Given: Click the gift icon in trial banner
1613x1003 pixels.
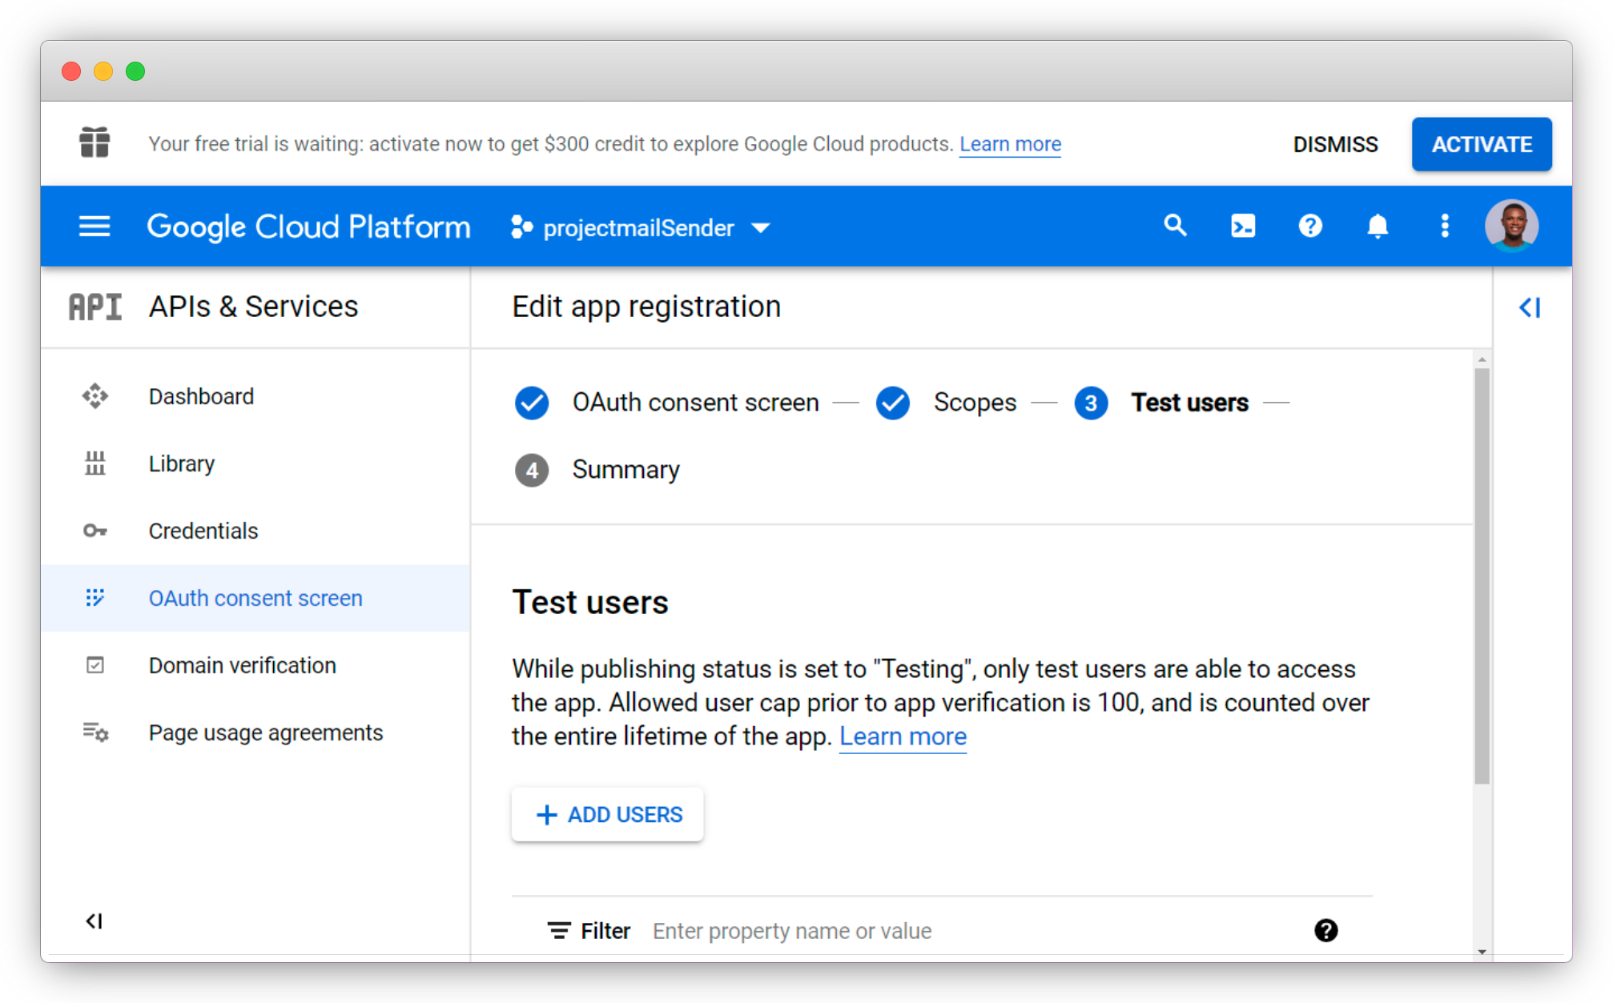Looking at the screenshot, I should coord(95,143).
